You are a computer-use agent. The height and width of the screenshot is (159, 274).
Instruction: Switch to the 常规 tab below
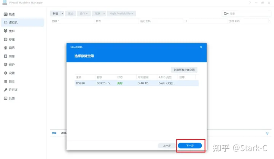54,133
